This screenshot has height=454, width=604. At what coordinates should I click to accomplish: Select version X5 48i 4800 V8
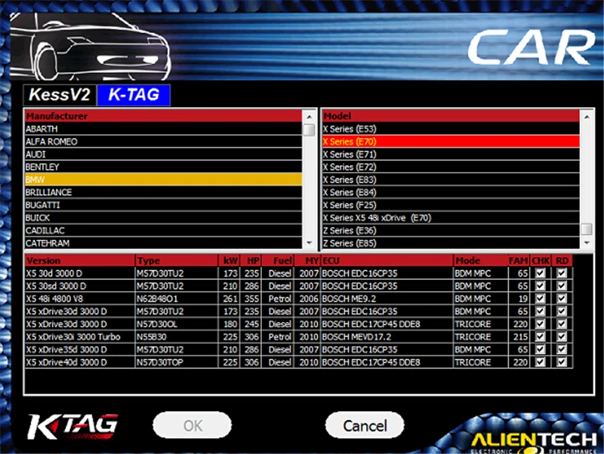coord(80,299)
